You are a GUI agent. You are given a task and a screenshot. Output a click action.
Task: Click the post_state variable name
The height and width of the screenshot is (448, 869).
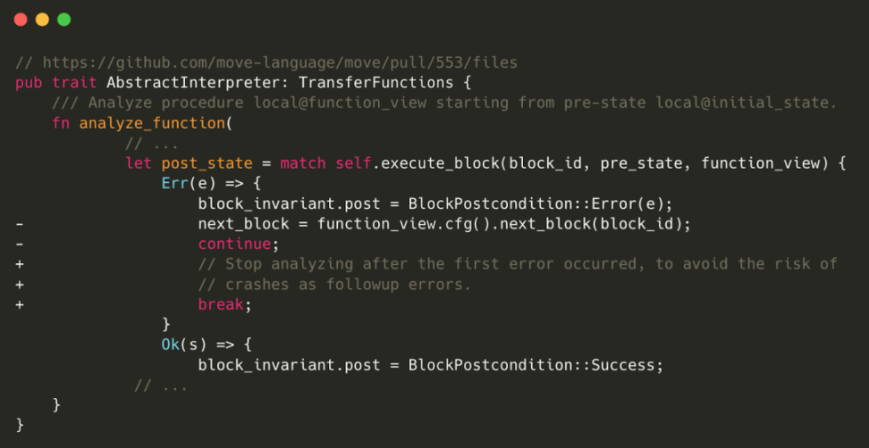tap(207, 163)
